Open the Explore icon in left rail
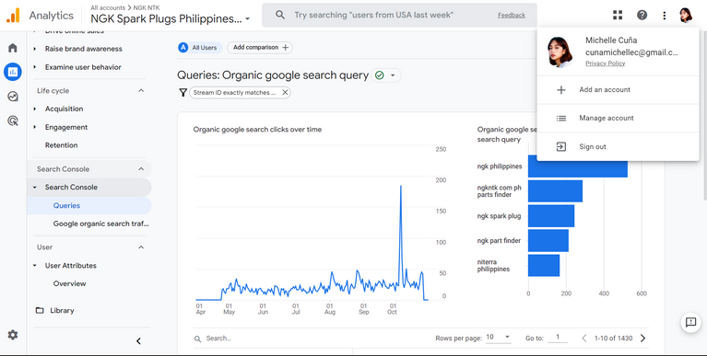Viewport: 707px width, 356px height. pyautogui.click(x=13, y=96)
